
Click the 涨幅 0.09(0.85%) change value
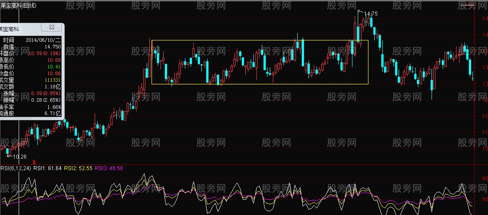[45, 93]
